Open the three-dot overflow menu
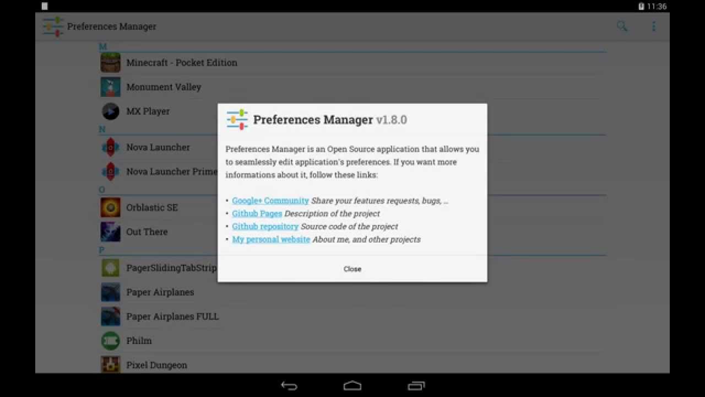The image size is (705, 397). [654, 26]
